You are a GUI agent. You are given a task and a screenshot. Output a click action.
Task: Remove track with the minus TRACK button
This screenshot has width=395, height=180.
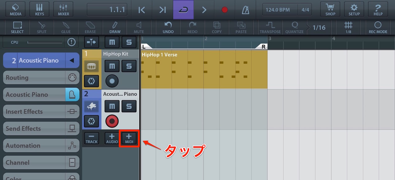[x=91, y=139]
